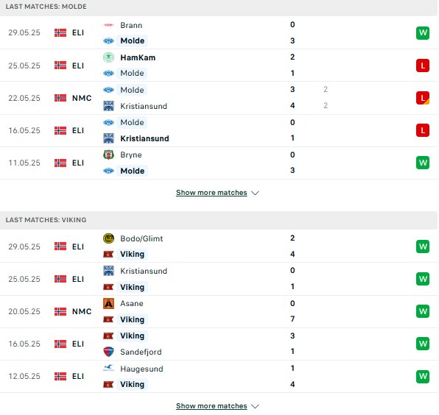Click the HamKam team crest

tap(108, 57)
